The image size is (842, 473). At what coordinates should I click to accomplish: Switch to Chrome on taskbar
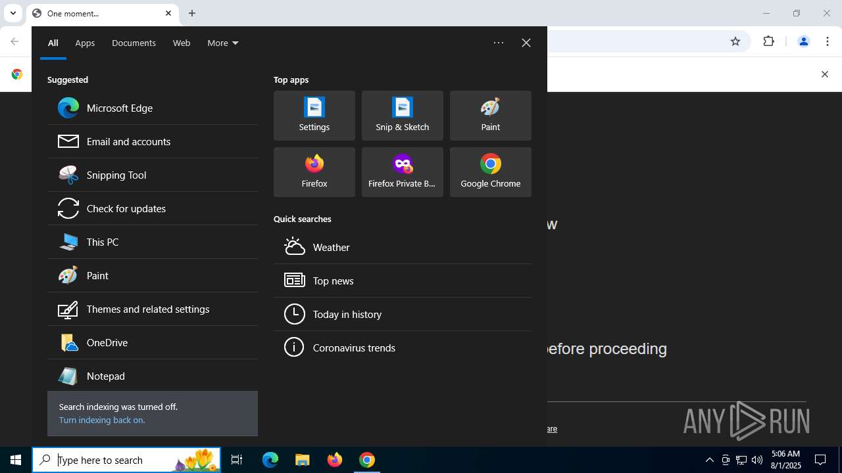point(367,460)
